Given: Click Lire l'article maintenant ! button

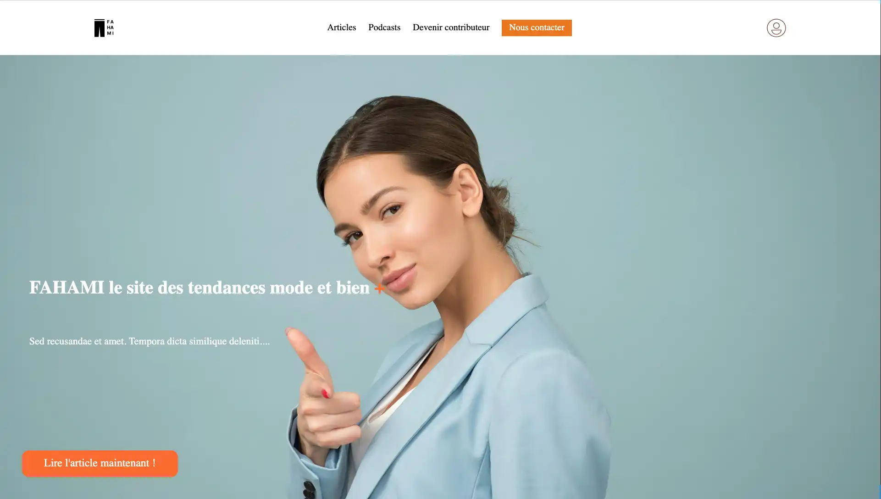Looking at the screenshot, I should click(x=100, y=463).
